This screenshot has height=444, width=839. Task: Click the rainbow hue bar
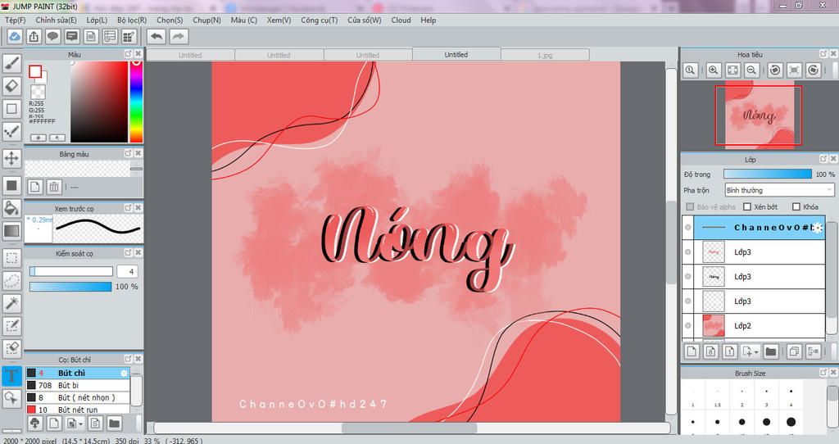(137, 101)
